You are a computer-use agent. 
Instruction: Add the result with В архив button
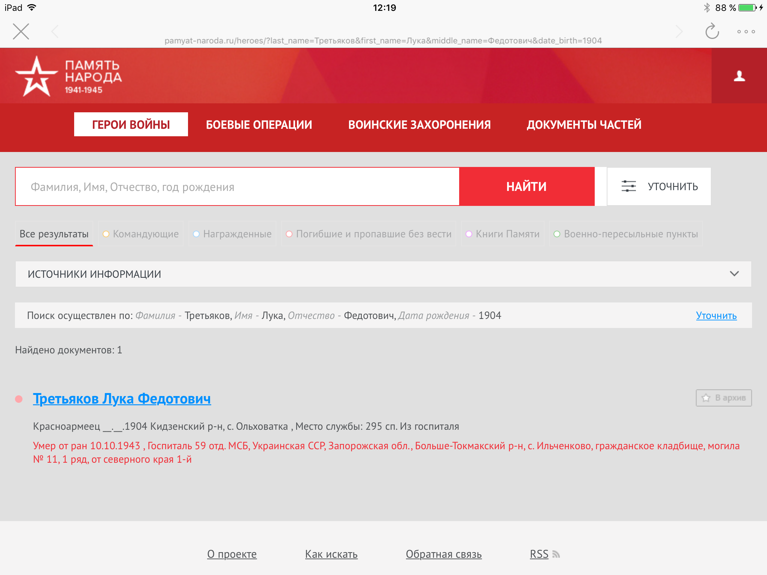(x=724, y=398)
